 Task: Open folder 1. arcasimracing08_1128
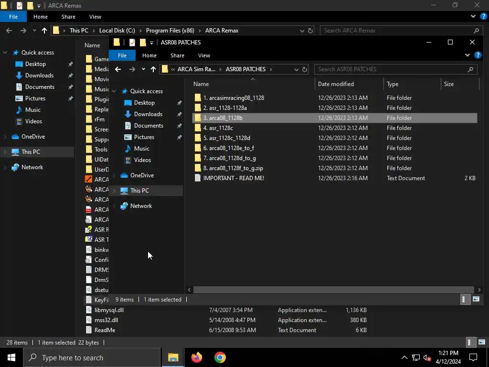[x=234, y=97]
